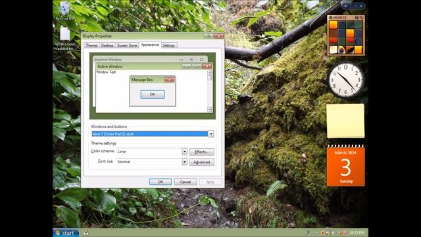Close the Display Properties dialog
This screenshot has height=237, width=421.
coord(218,36)
